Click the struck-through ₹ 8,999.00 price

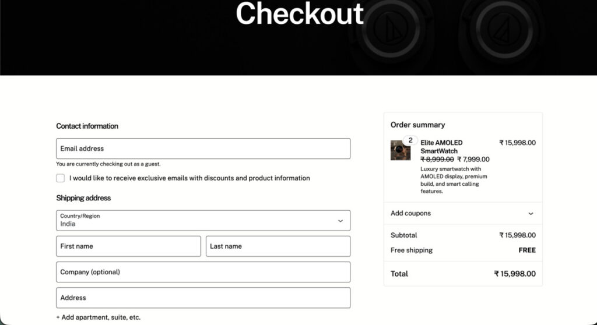437,160
